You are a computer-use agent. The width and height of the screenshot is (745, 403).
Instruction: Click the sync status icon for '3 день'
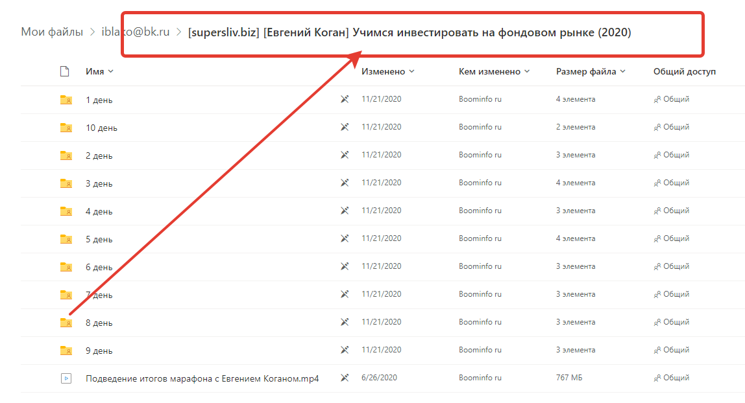pyautogui.click(x=345, y=183)
